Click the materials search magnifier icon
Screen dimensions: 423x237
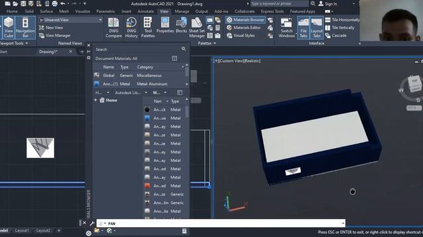click(184, 49)
